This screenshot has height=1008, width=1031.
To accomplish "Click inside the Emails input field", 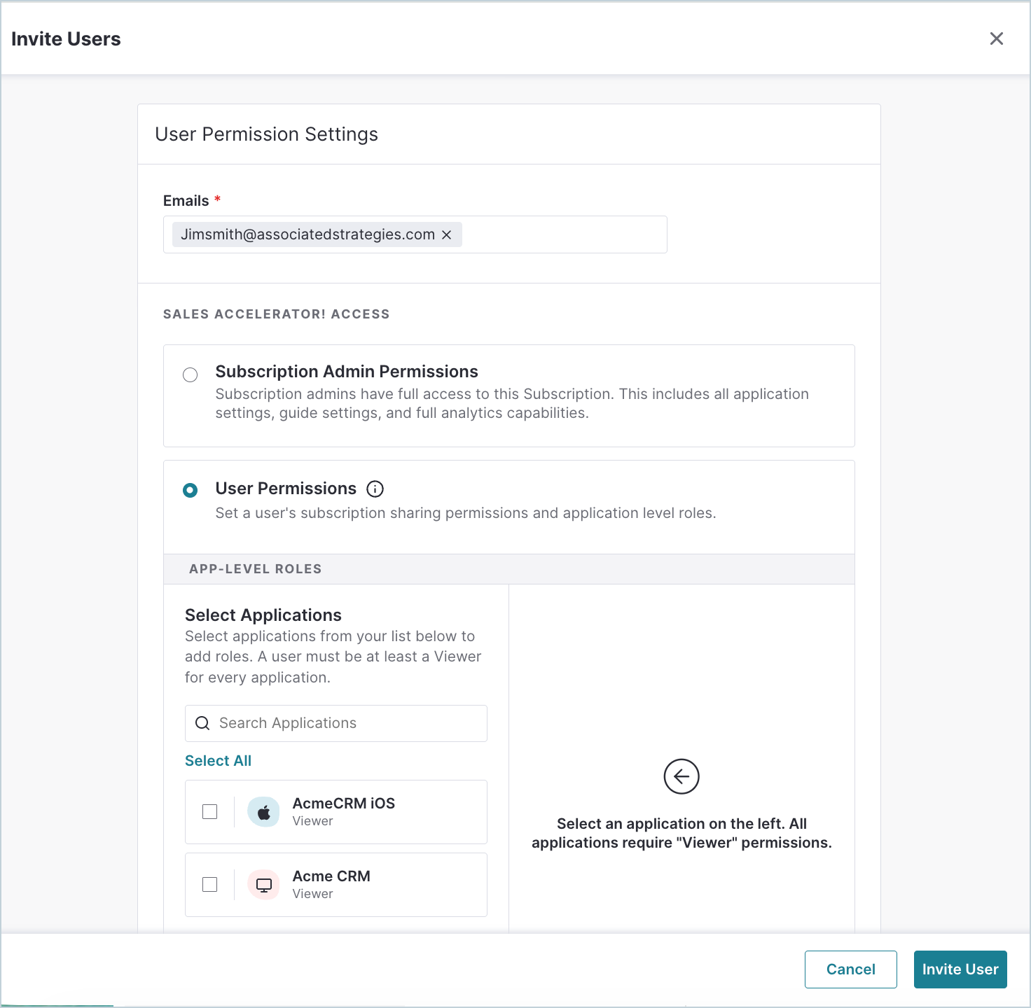I will pos(564,234).
